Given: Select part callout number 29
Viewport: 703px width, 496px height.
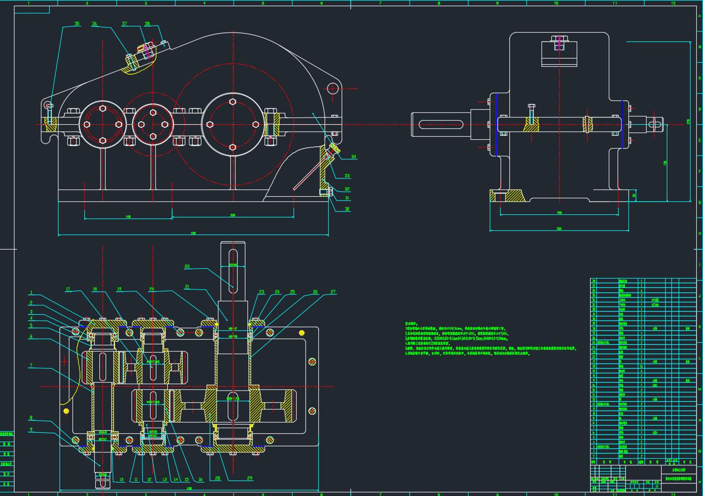Looking at the screenshot, I should [250, 478].
